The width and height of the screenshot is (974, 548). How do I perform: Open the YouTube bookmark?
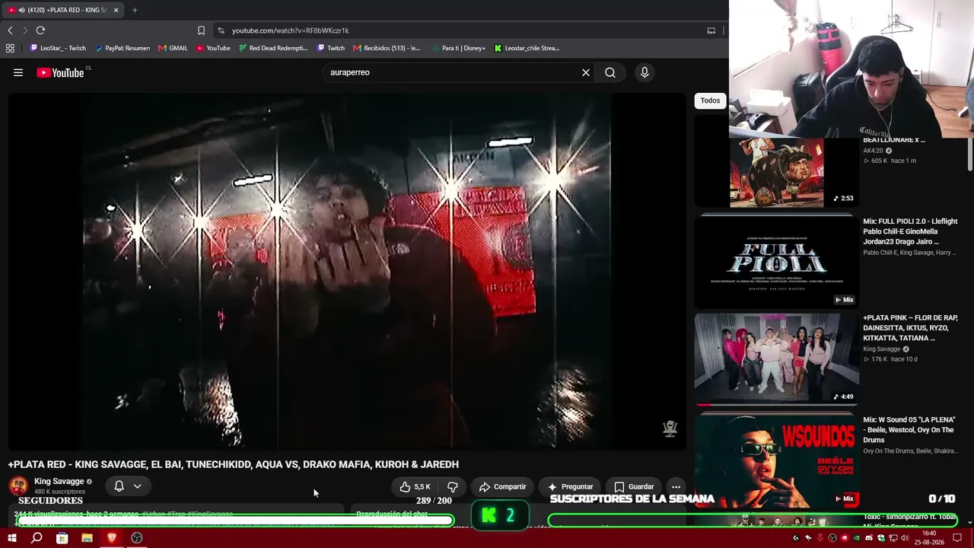coord(213,48)
